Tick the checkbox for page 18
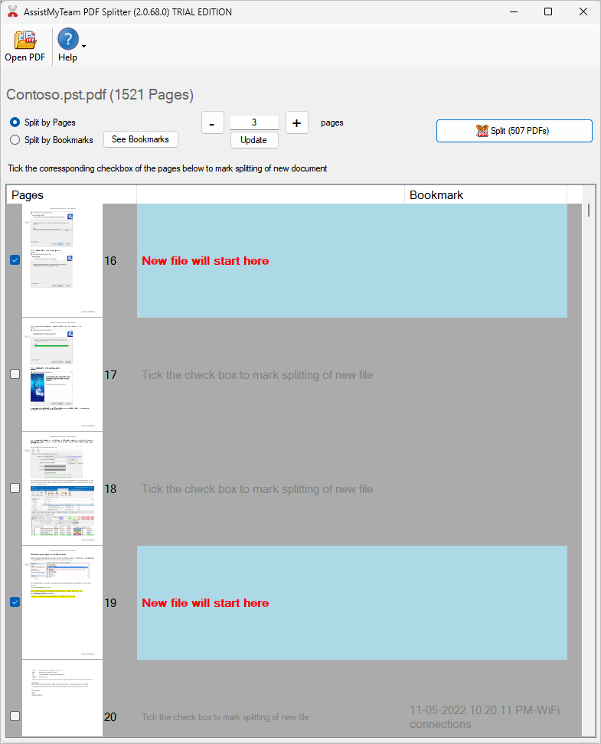 click(x=15, y=488)
